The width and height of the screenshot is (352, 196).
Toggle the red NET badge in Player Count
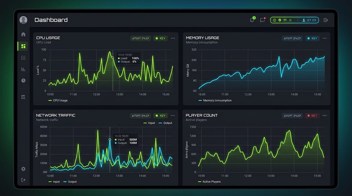tap(312, 116)
